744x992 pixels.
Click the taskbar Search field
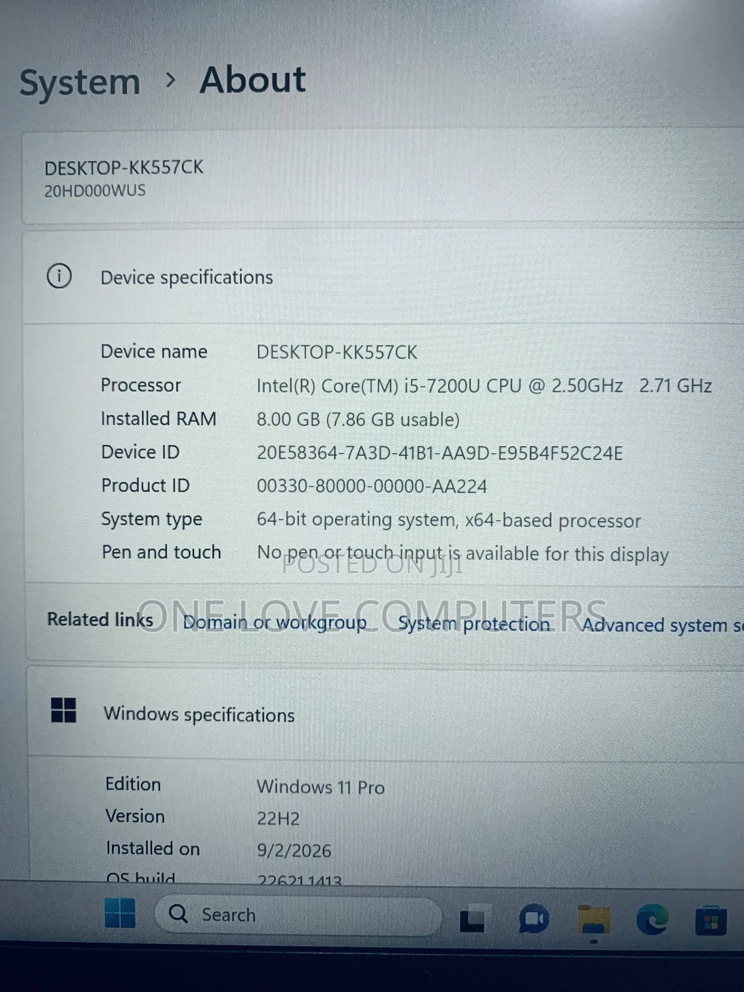coord(298,916)
